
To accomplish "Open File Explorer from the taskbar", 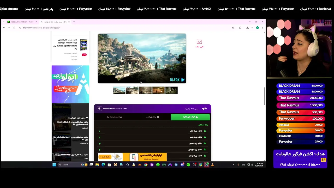I will 97,165.
